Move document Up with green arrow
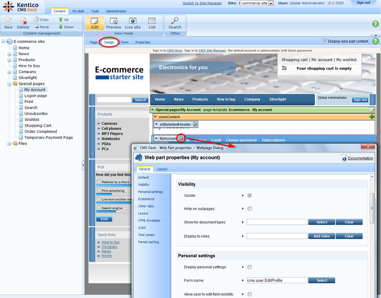This screenshot has width=381, height=298. coord(61,19)
